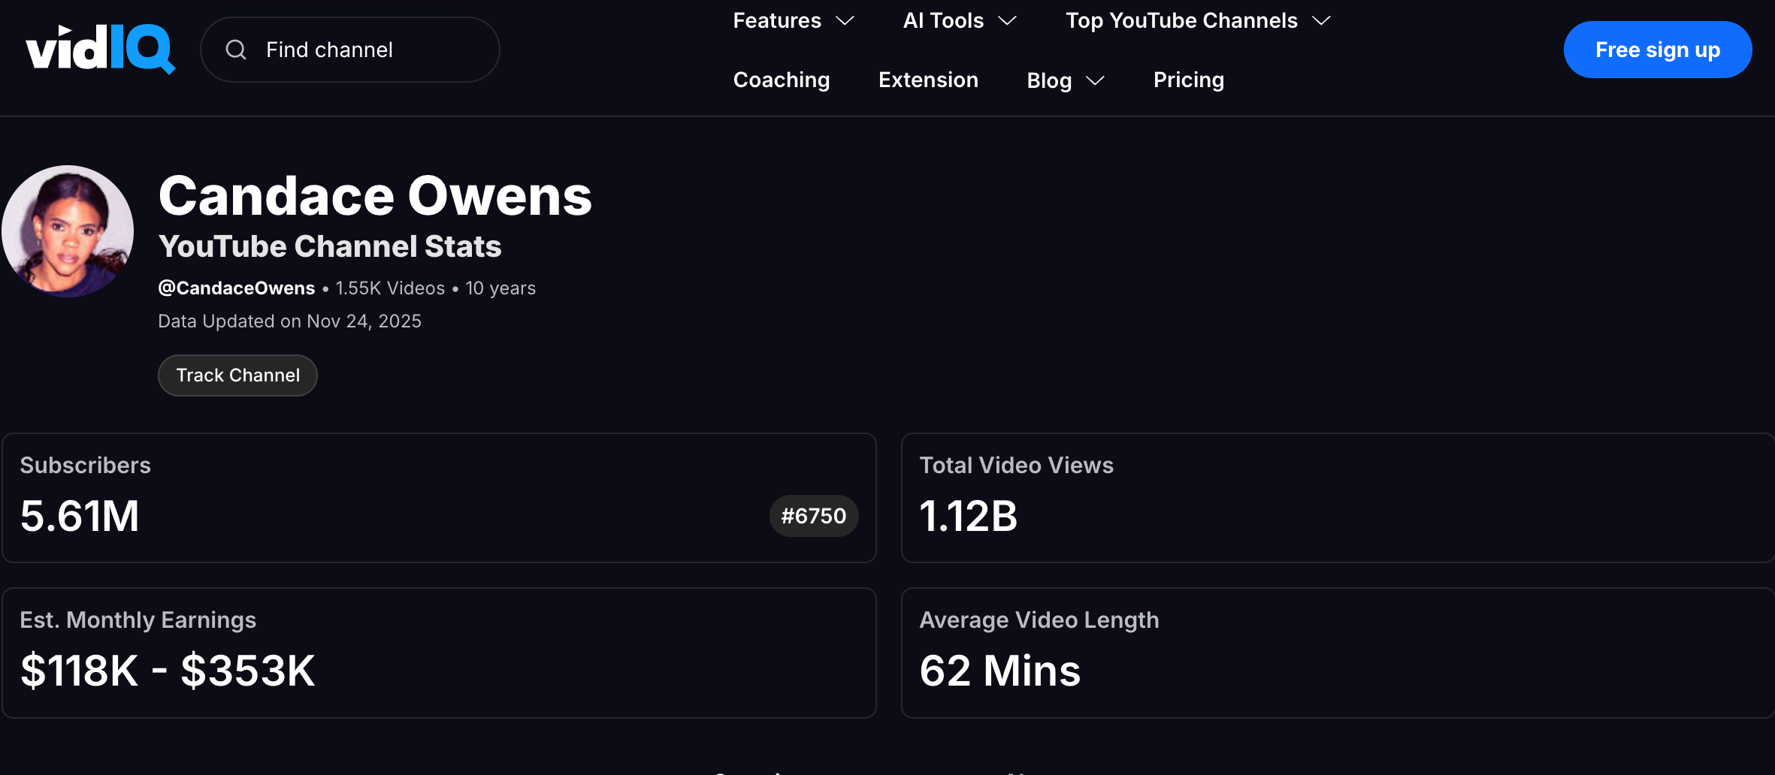Click the 1.12B views value

click(x=968, y=516)
